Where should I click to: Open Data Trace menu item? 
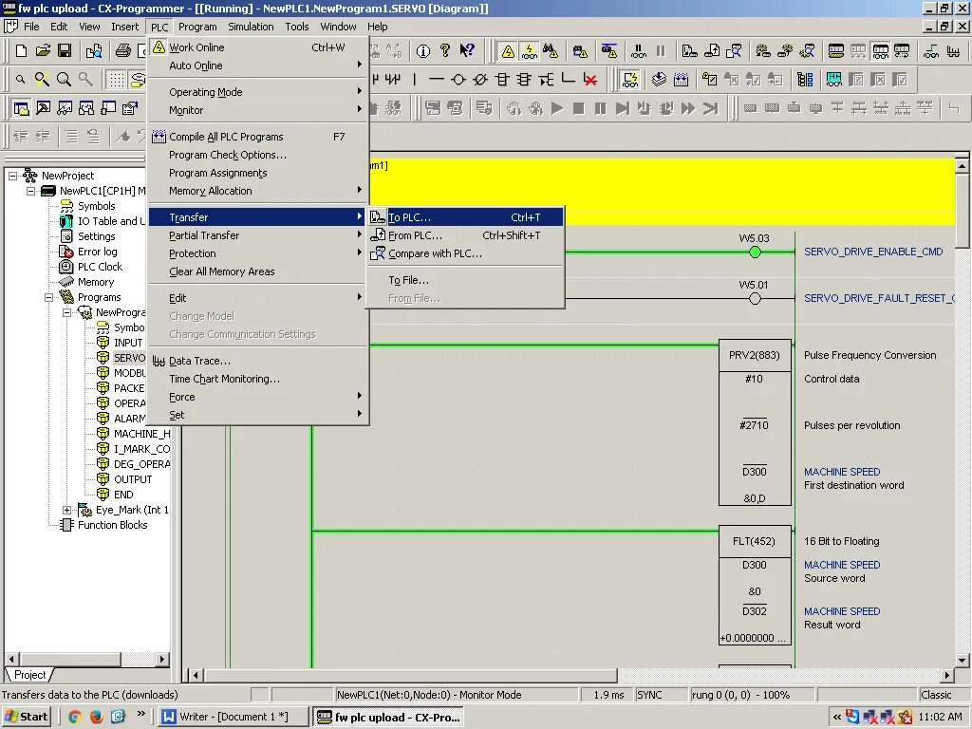tap(258, 361)
